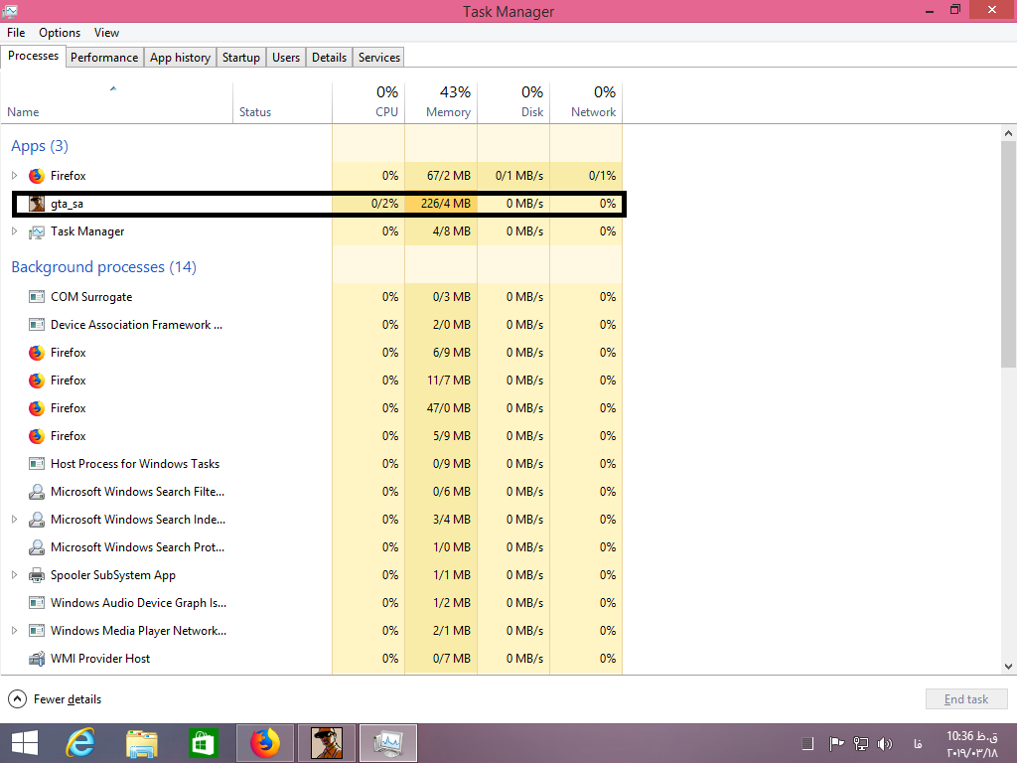Click the Spooler SubSystem App printer icon

point(37,575)
